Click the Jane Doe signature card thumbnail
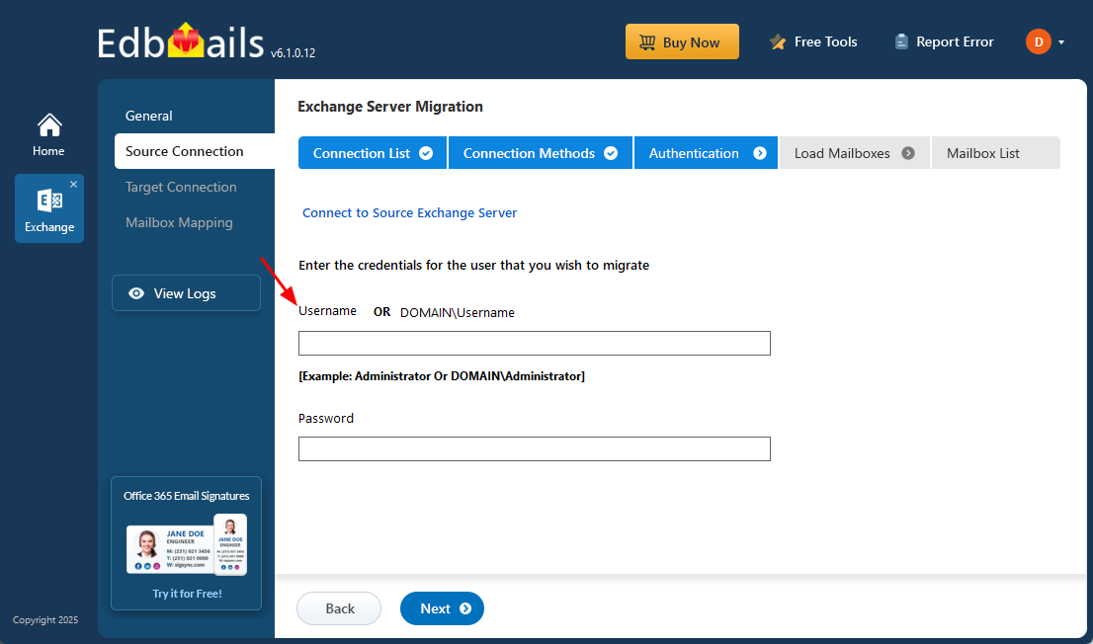Viewport: 1093px width, 644px height. (186, 546)
